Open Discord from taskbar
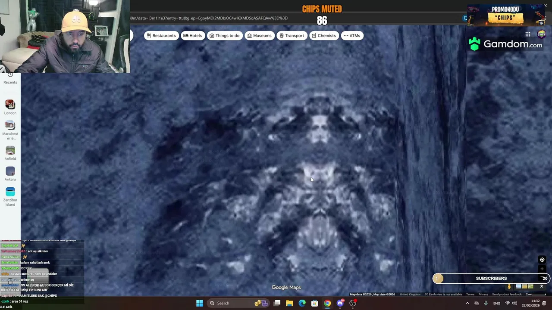This screenshot has width=552, height=310. (340, 303)
